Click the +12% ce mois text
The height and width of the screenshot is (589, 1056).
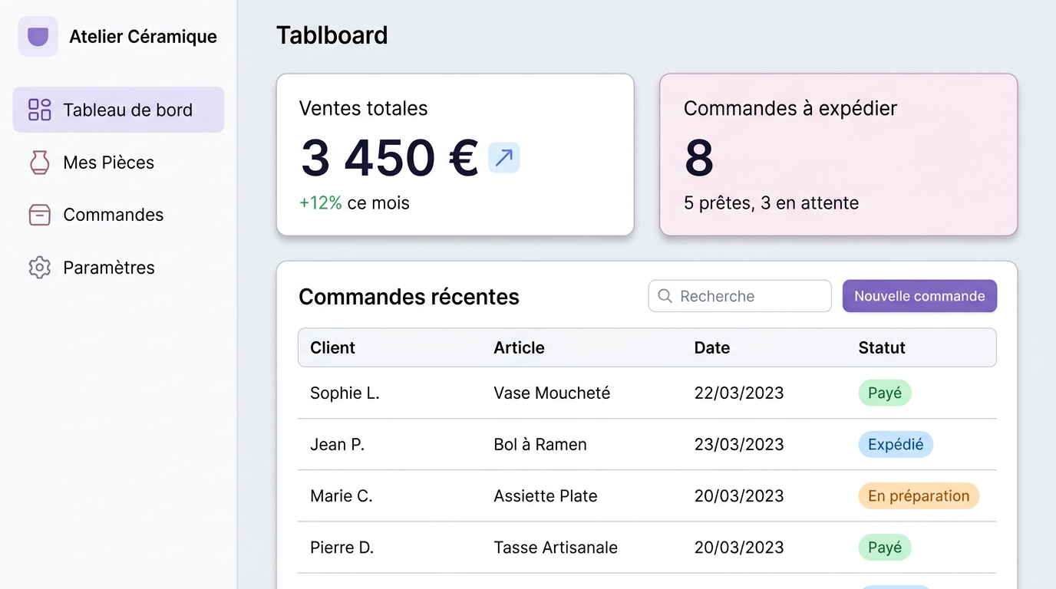354,203
